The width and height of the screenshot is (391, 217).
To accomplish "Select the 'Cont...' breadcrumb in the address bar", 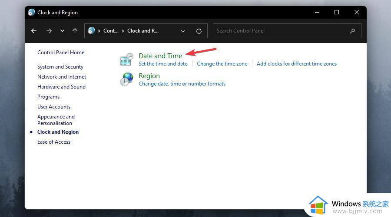I will click(111, 31).
